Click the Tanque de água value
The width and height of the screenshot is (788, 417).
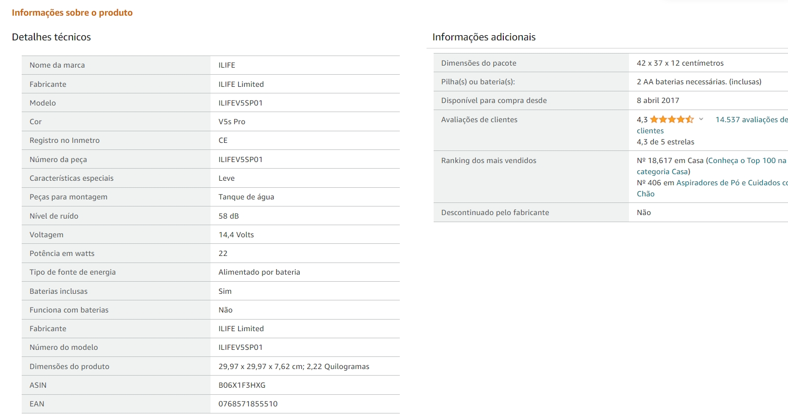[x=246, y=197]
